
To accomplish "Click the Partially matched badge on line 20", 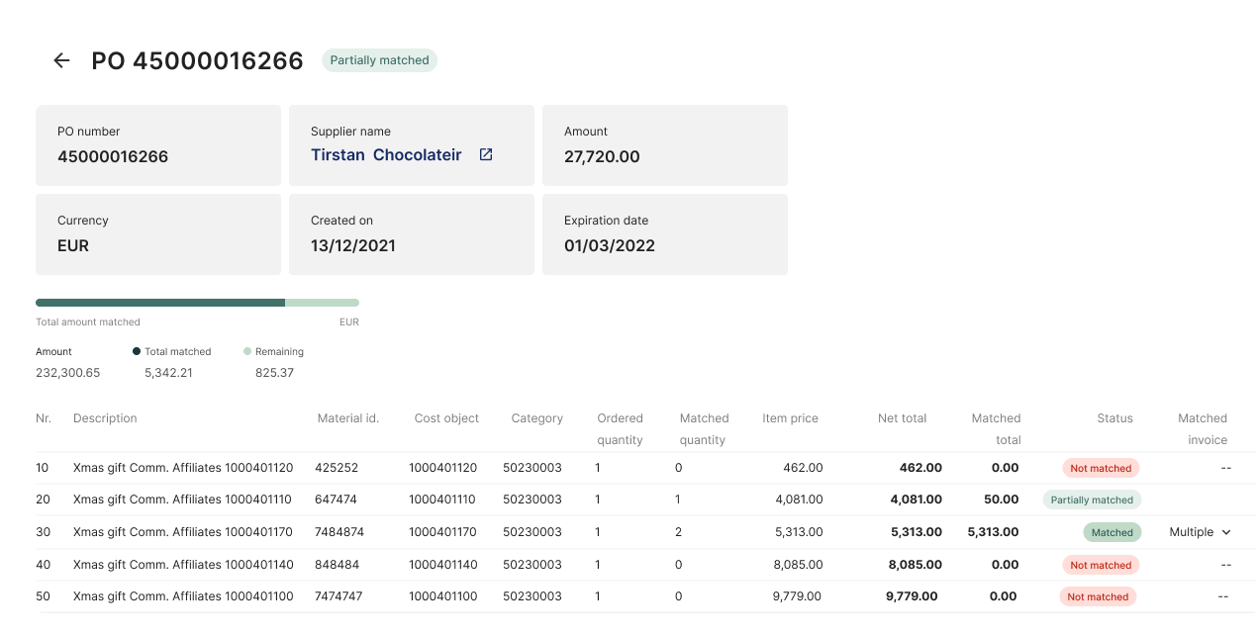I will click(x=1092, y=500).
